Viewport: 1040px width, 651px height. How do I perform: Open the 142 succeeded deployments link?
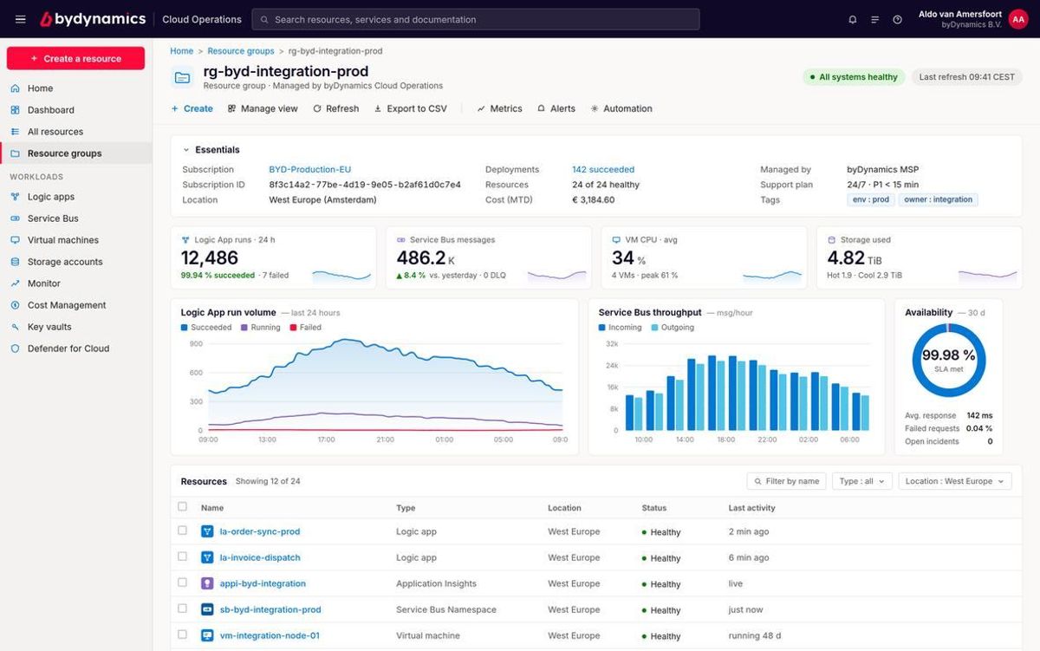coord(603,170)
